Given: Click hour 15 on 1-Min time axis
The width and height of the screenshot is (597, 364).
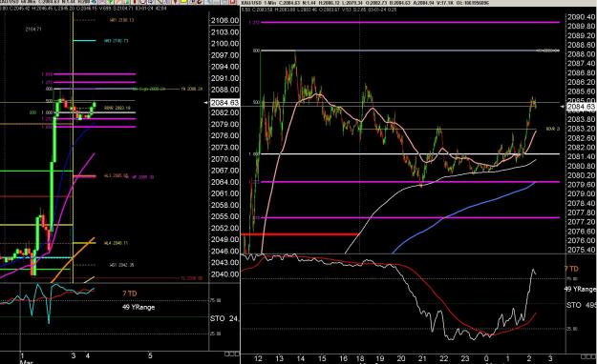Looking at the screenshot, I should [322, 358].
